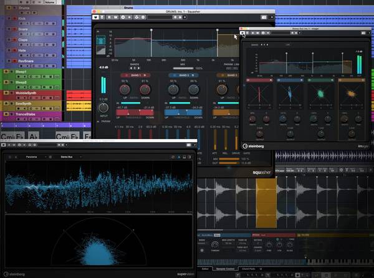Click the red BAND 1 threshold slider
Image resolution: width=374 pixels, height=278 pixels.
click(135, 112)
